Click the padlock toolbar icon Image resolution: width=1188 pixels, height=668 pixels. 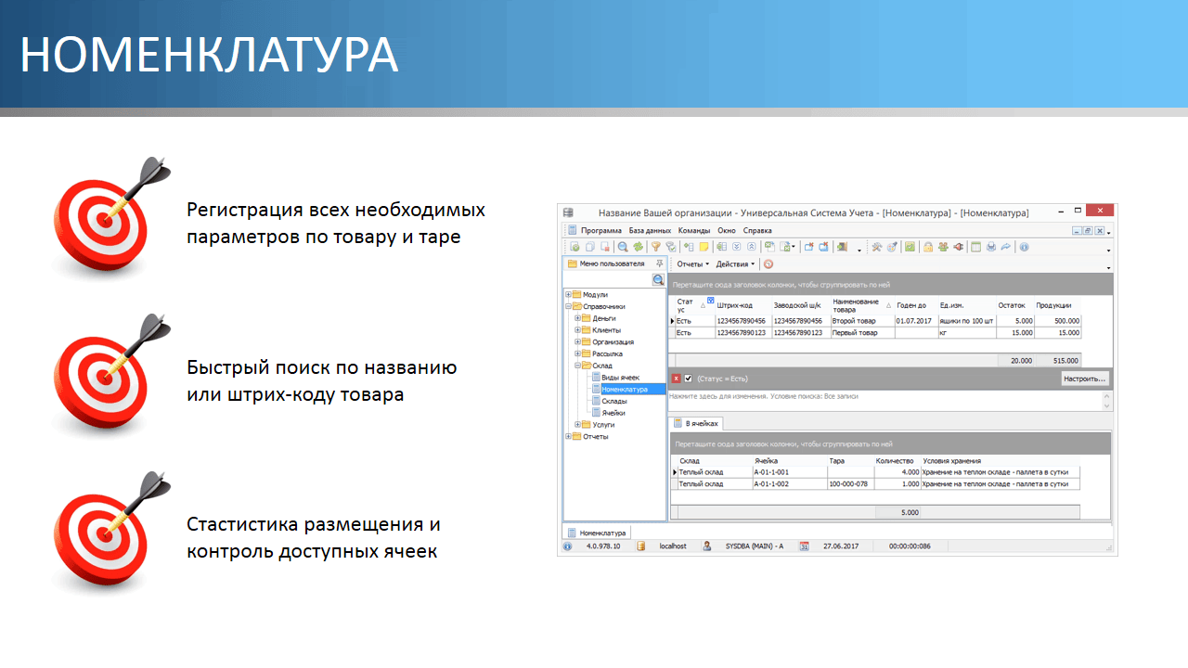pos(927,247)
